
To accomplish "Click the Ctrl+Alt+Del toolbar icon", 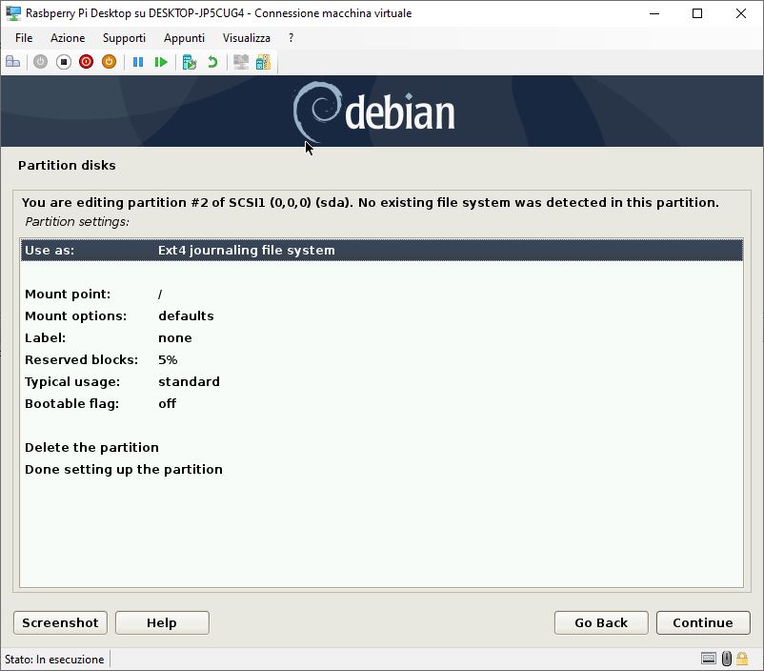I will pos(13,62).
